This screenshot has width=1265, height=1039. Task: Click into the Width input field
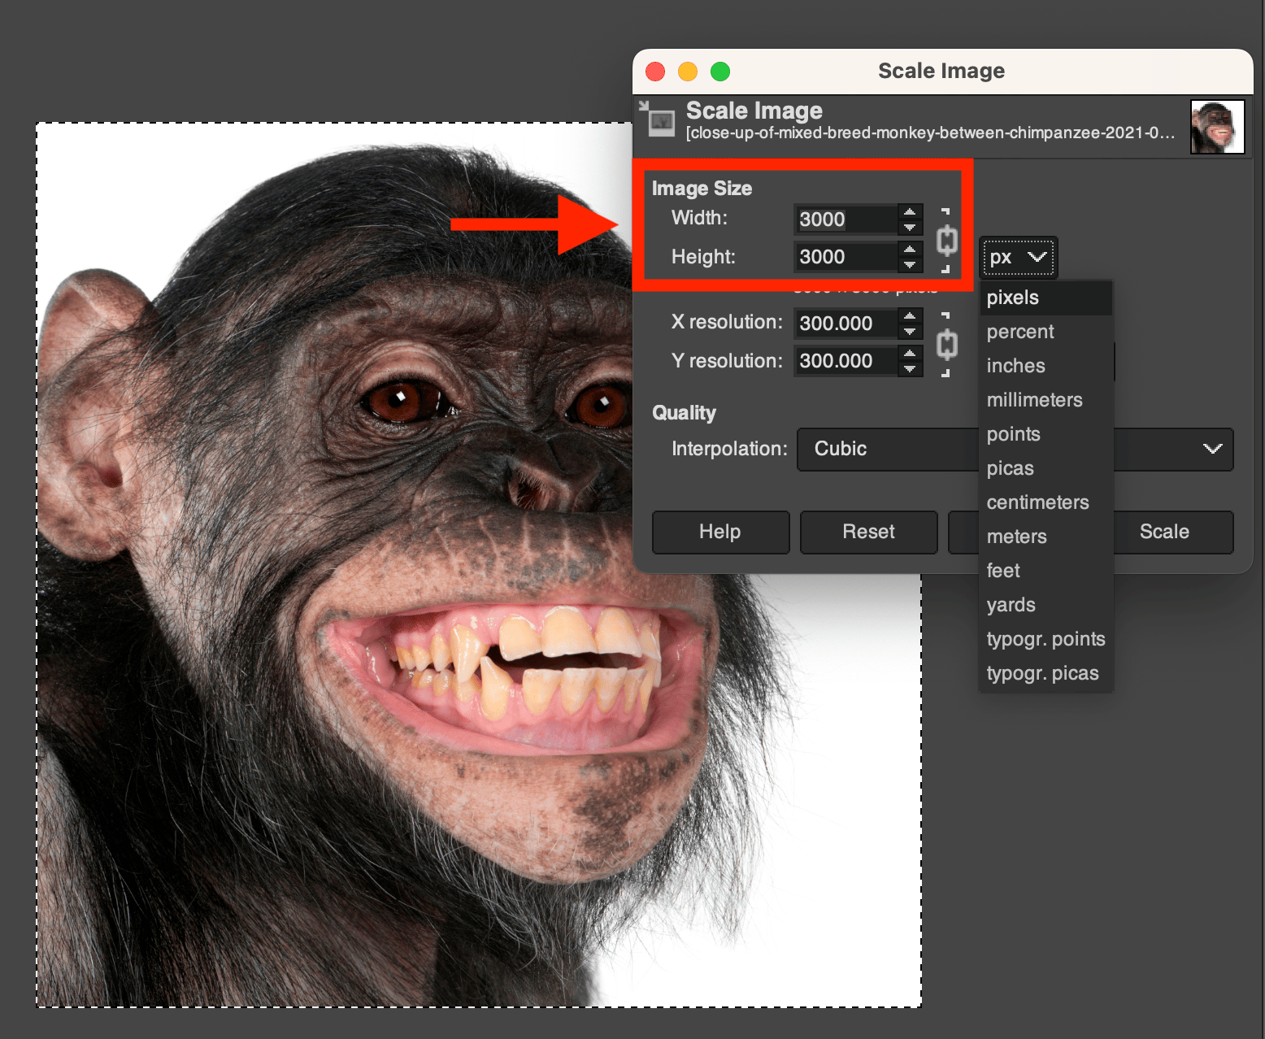tap(845, 220)
